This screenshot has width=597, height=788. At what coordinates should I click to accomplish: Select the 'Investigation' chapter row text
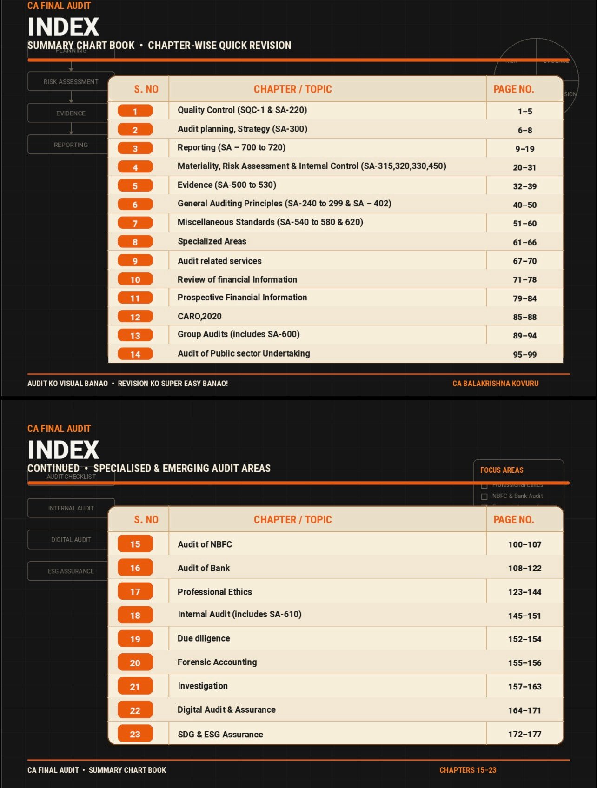pyautogui.click(x=203, y=686)
